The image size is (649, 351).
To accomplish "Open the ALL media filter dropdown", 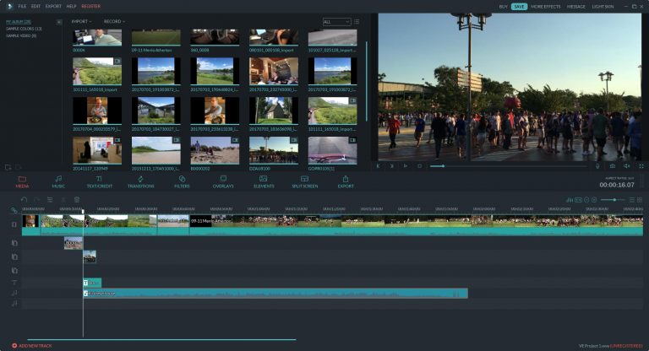I will [336, 22].
